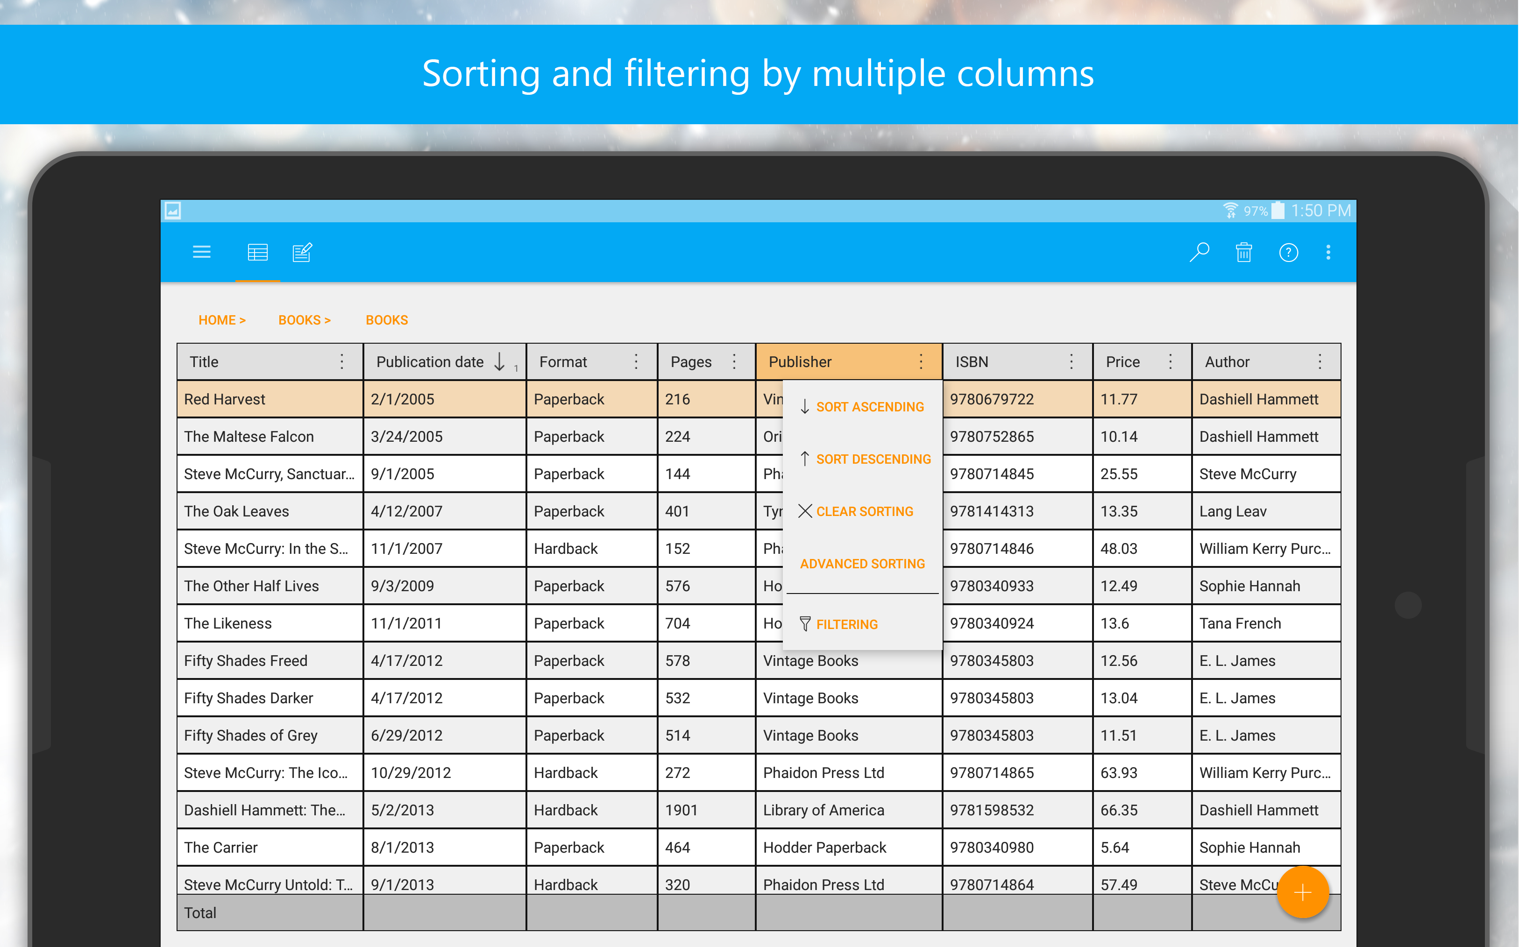This screenshot has height=947, width=1519.
Task: Tap the Wi-Fi status icon
Action: [1230, 211]
